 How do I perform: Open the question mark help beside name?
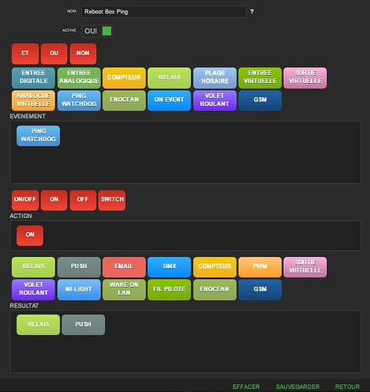click(252, 12)
